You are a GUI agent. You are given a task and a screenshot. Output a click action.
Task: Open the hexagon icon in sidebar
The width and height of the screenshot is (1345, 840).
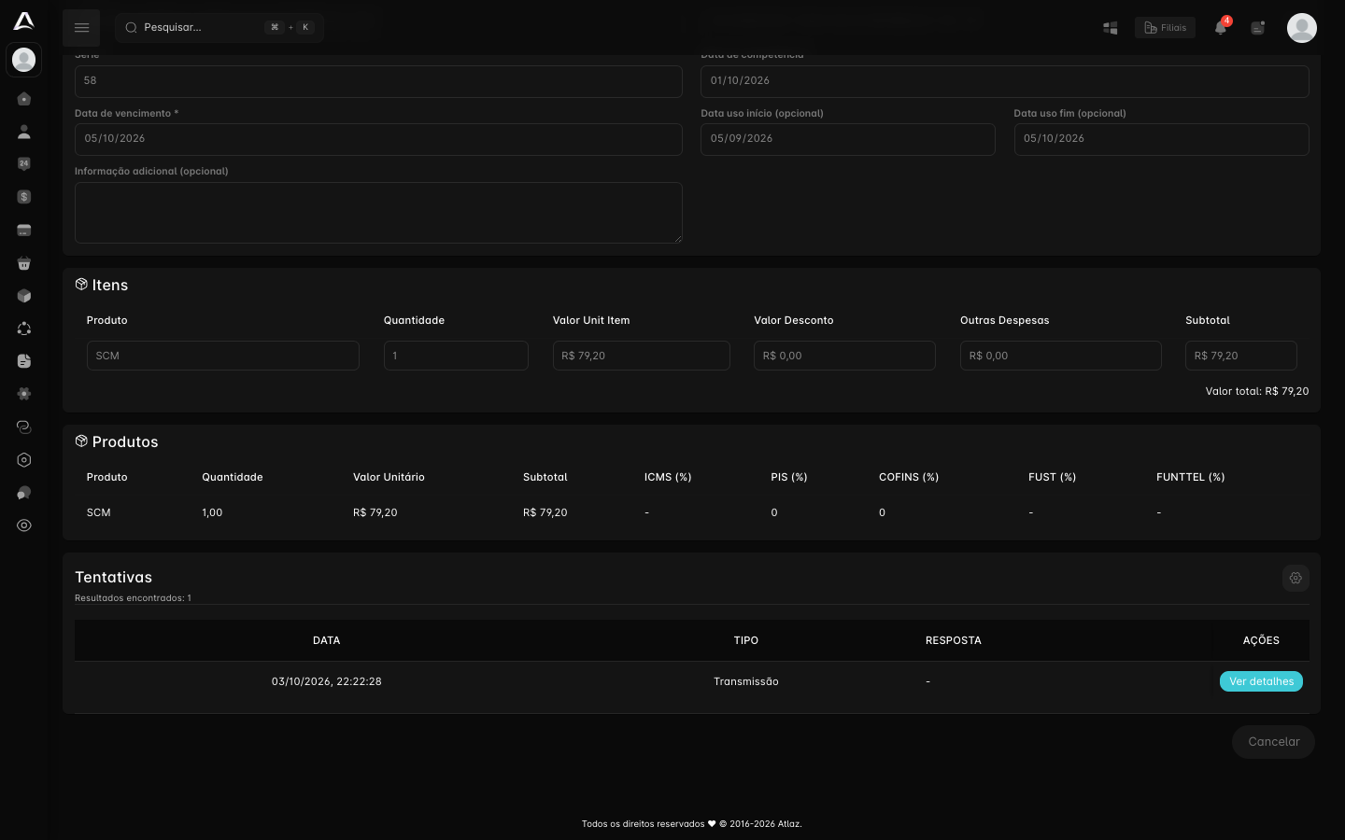tap(24, 460)
